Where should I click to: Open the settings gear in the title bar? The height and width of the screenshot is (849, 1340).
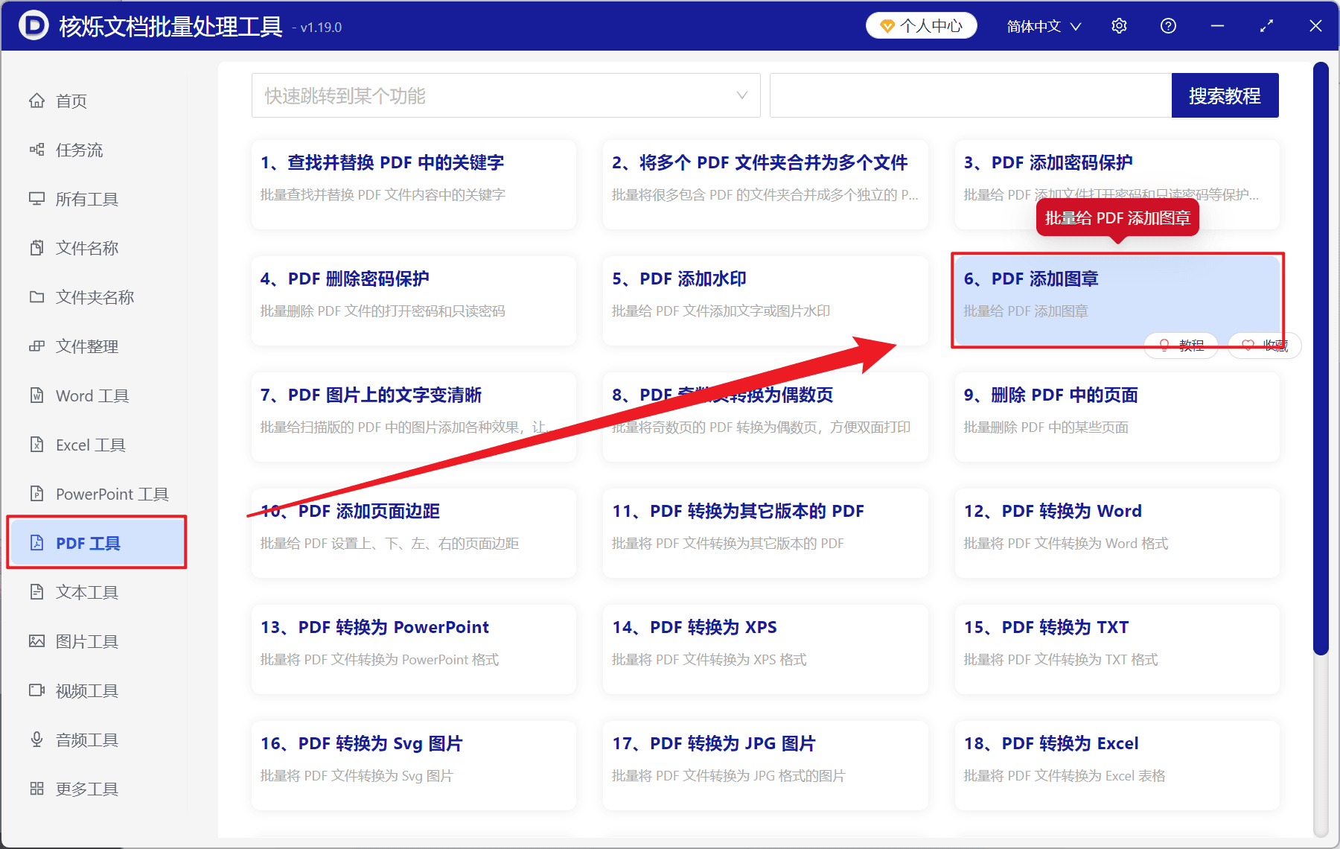1118,25
